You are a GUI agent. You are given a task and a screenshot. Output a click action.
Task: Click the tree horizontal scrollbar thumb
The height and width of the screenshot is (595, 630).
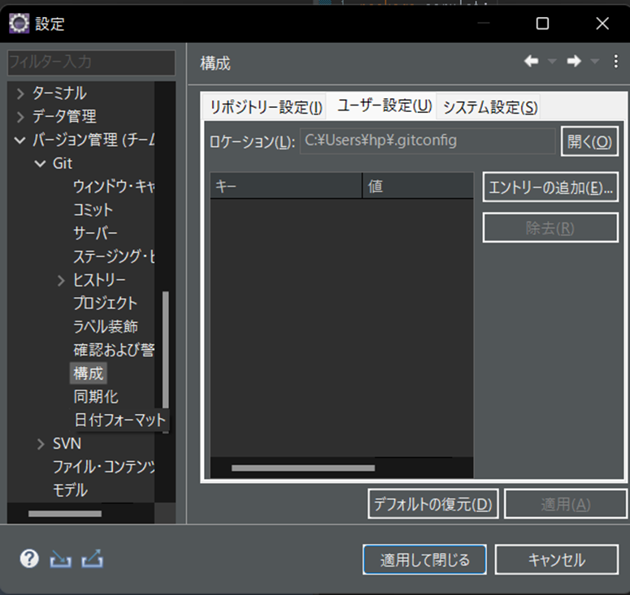tap(65, 514)
